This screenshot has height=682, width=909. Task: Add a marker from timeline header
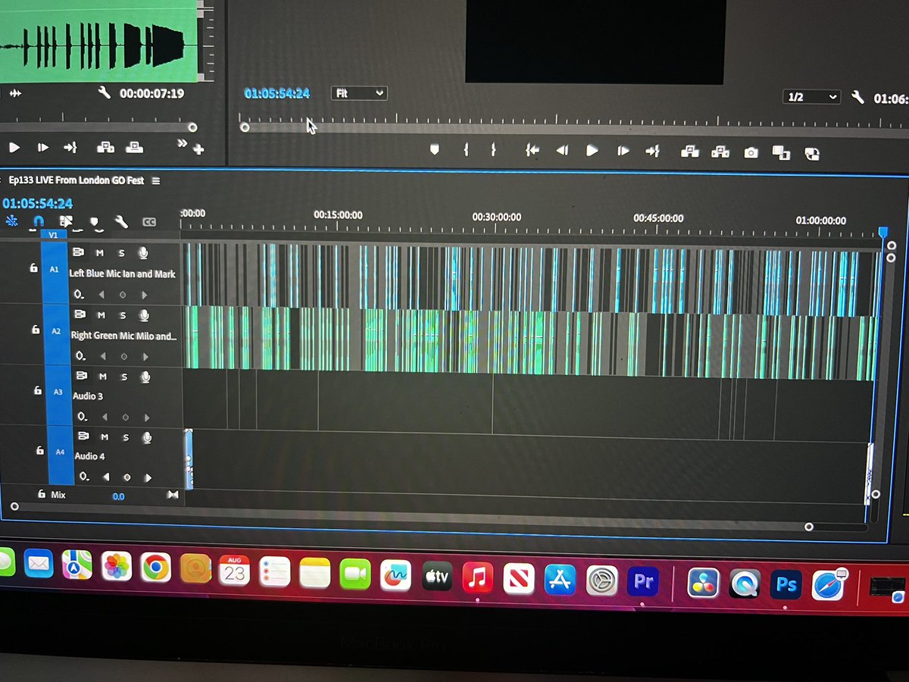point(94,222)
